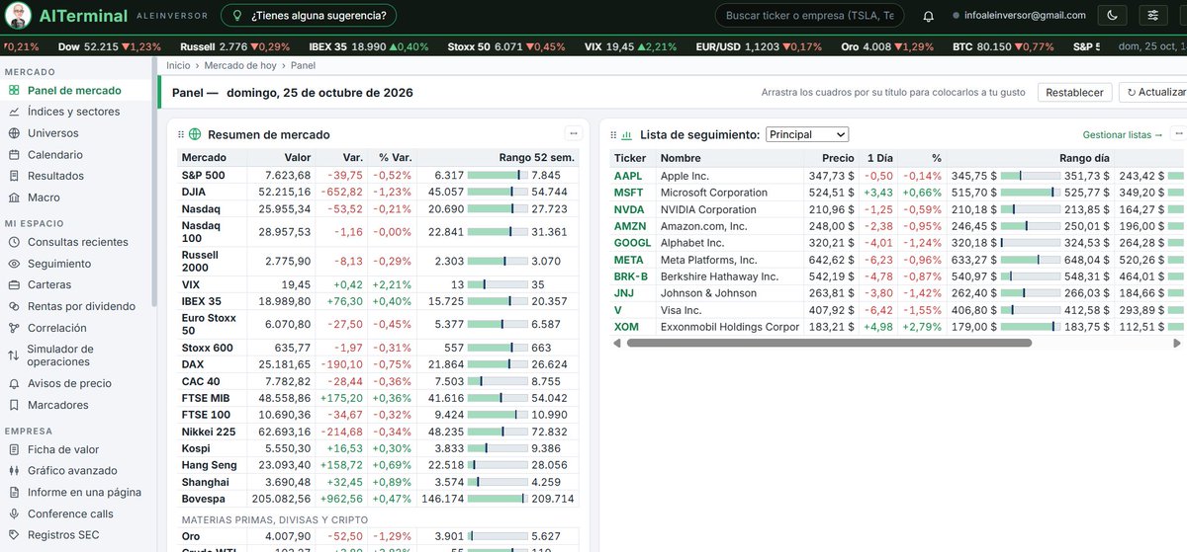Open the Principal watchlist dropdown
Viewport: 1187px width, 552px height.
807,134
